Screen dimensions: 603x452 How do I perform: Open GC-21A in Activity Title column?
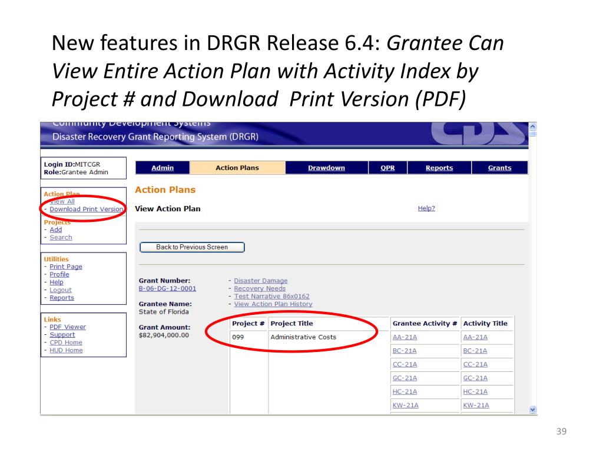click(x=475, y=378)
